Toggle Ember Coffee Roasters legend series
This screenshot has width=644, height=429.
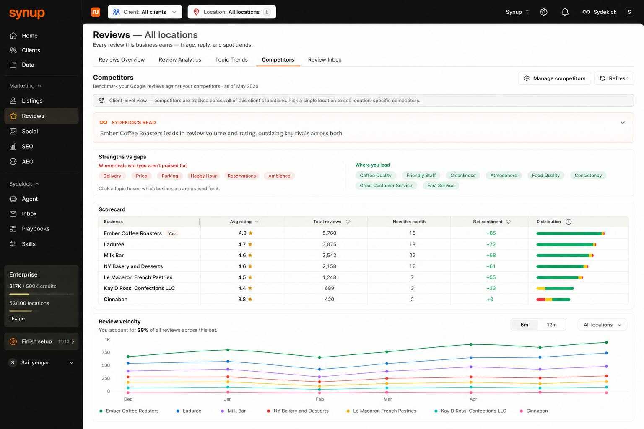[129, 411]
